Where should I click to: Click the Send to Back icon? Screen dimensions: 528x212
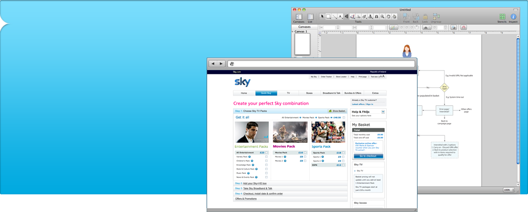point(415,16)
